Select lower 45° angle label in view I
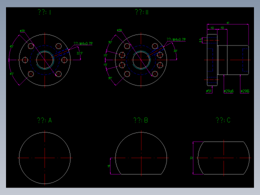The height and width of the screenshot is (195, 260). point(11,73)
